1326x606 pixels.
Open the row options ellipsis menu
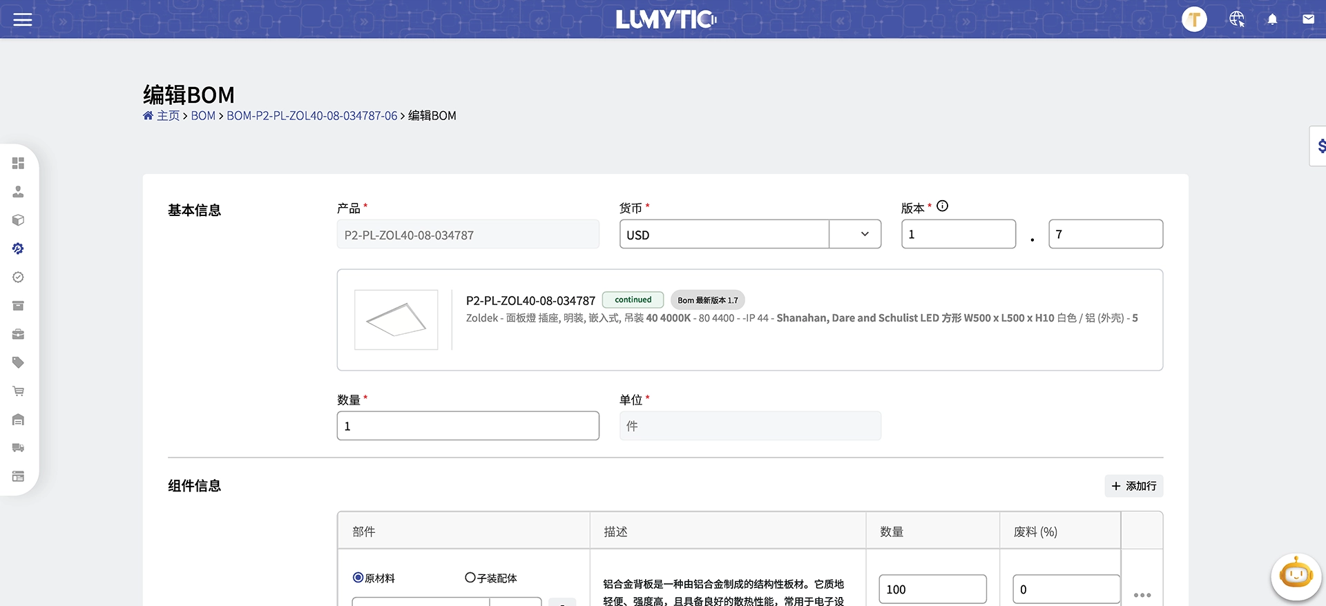coord(1142,595)
